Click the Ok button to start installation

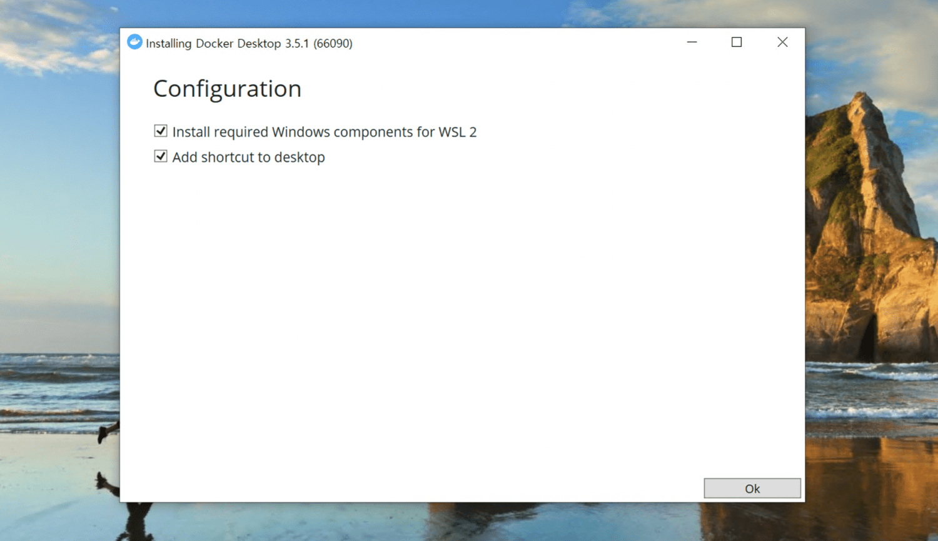(752, 488)
